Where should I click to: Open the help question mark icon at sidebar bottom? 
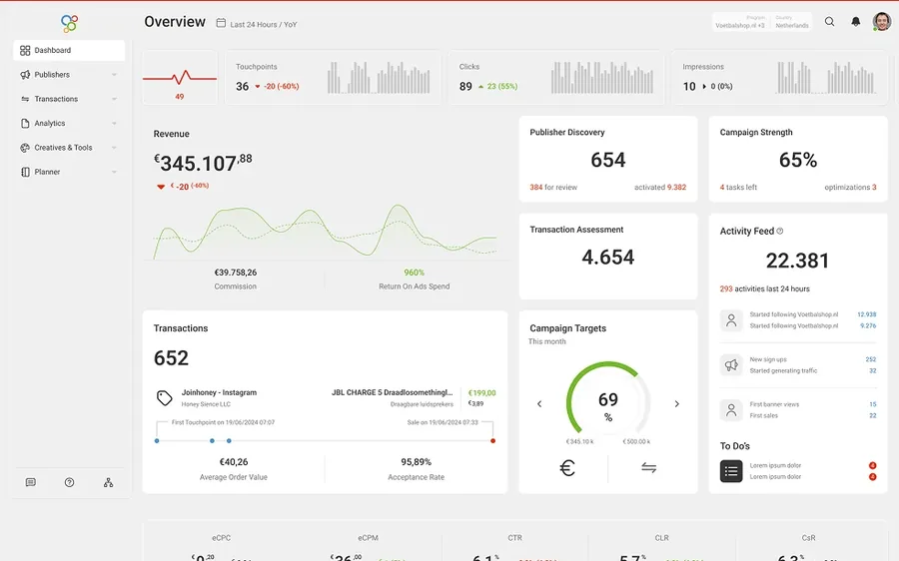[69, 482]
